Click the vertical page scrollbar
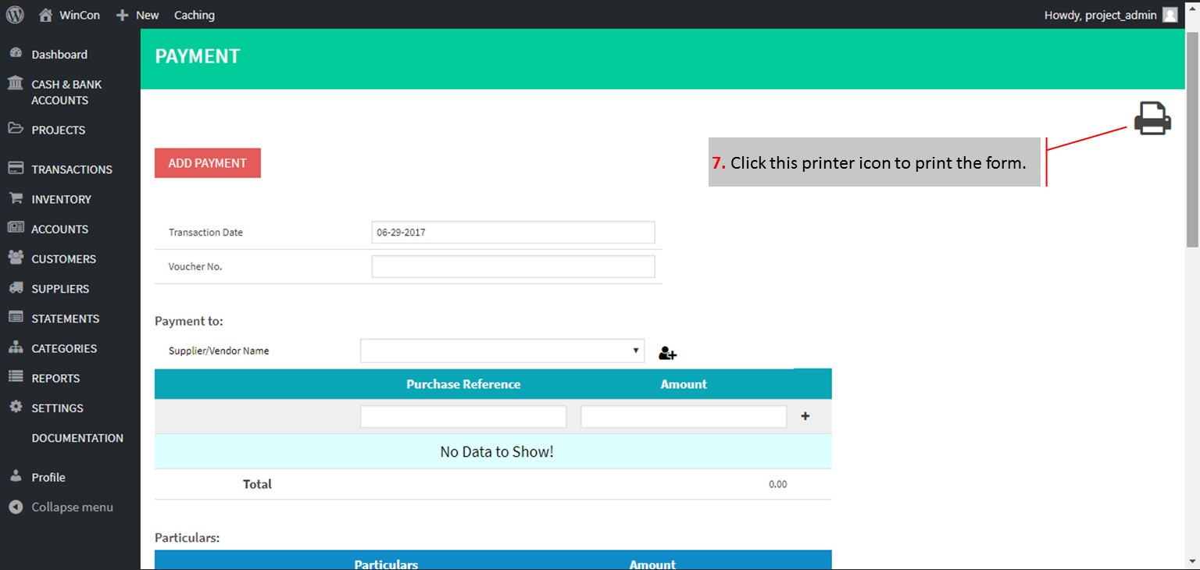1200x570 pixels. 1192,141
